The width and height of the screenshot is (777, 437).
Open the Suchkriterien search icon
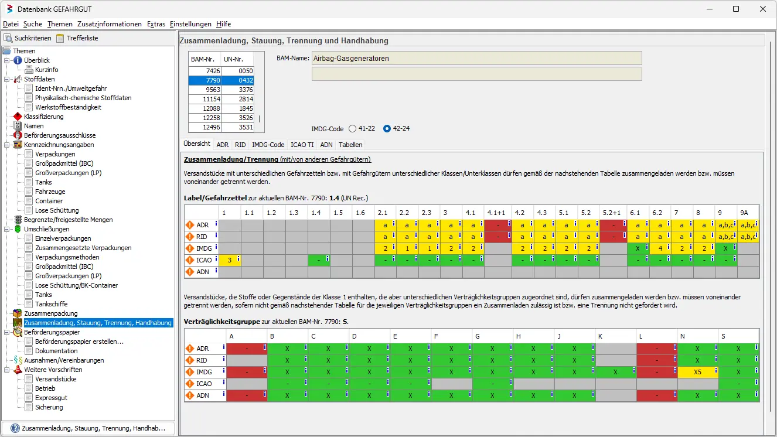coord(9,38)
